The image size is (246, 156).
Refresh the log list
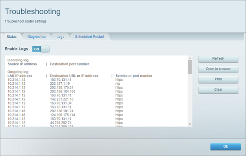pyautogui.click(x=218, y=59)
